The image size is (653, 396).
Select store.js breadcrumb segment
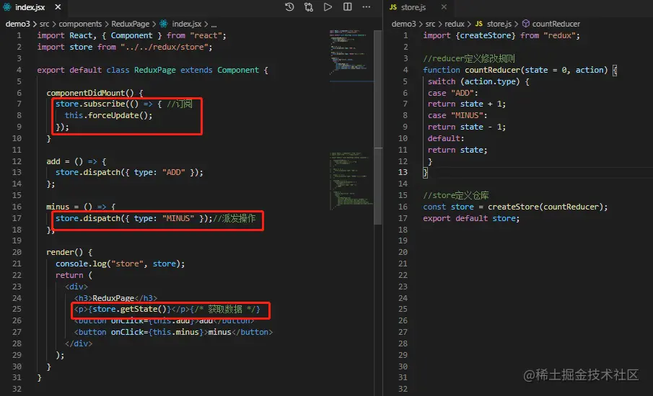click(499, 24)
